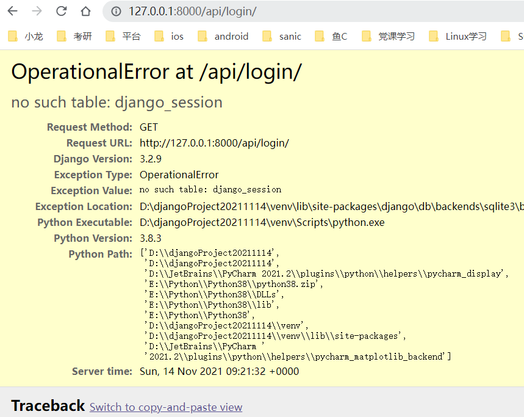Open the 党课学习 bookmark folder

(x=389, y=36)
